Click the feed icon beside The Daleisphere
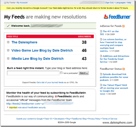Image resolution: width=136 pixels, height=127 pixels. click(x=8, y=42)
